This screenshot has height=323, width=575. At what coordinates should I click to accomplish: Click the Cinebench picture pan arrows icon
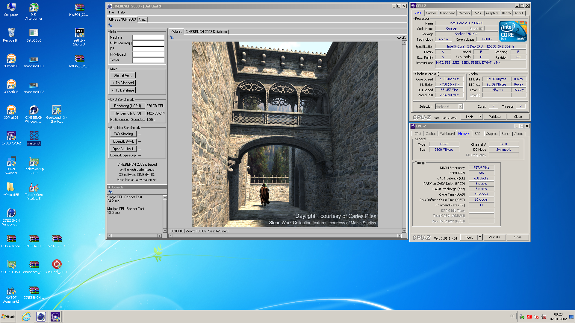pyautogui.click(x=399, y=37)
